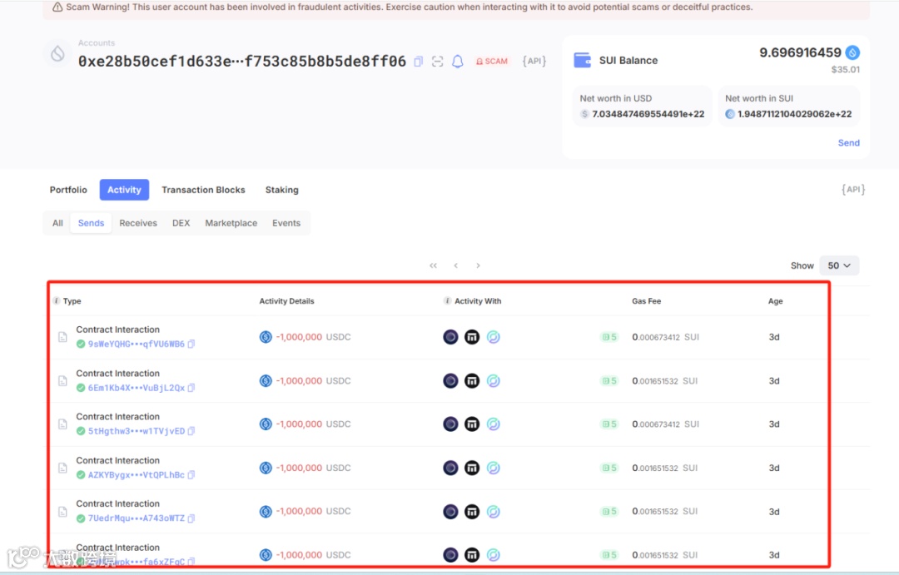
Task: Open the Staking tab
Action: tap(281, 190)
